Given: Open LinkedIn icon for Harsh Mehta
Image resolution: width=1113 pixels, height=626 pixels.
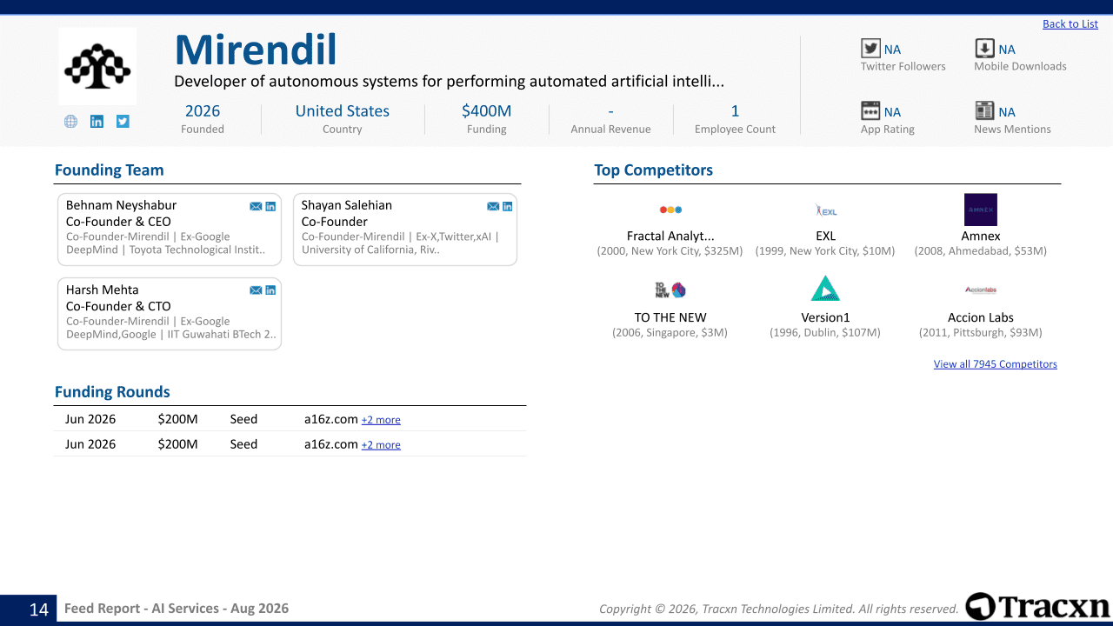Looking at the screenshot, I should pyautogui.click(x=270, y=290).
